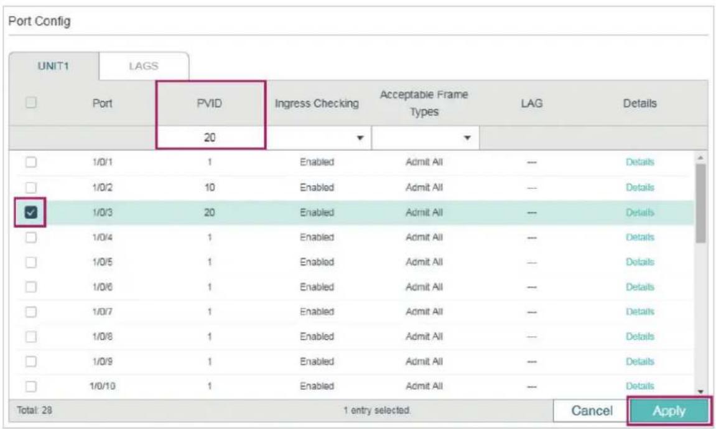716x429 pixels.
Task: Open Details link for port 1/0/7
Action: point(639,311)
